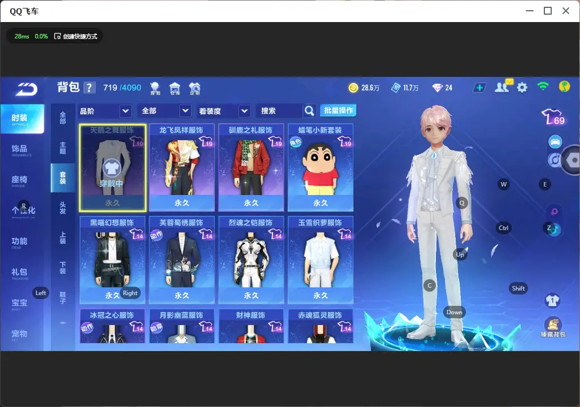Screen dimensions: 580x407
Task: Select the 下装 sub-category
Action: pyautogui.click(x=63, y=267)
